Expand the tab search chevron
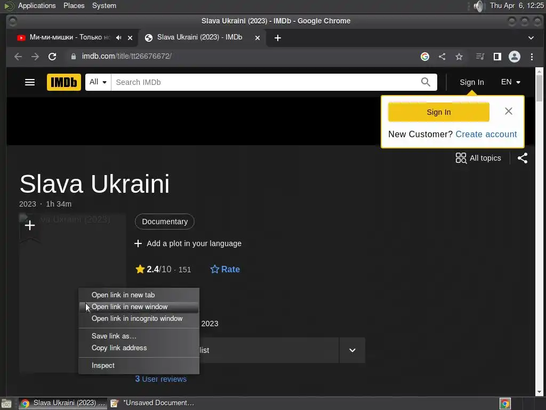The width and height of the screenshot is (546, 410). click(531, 38)
